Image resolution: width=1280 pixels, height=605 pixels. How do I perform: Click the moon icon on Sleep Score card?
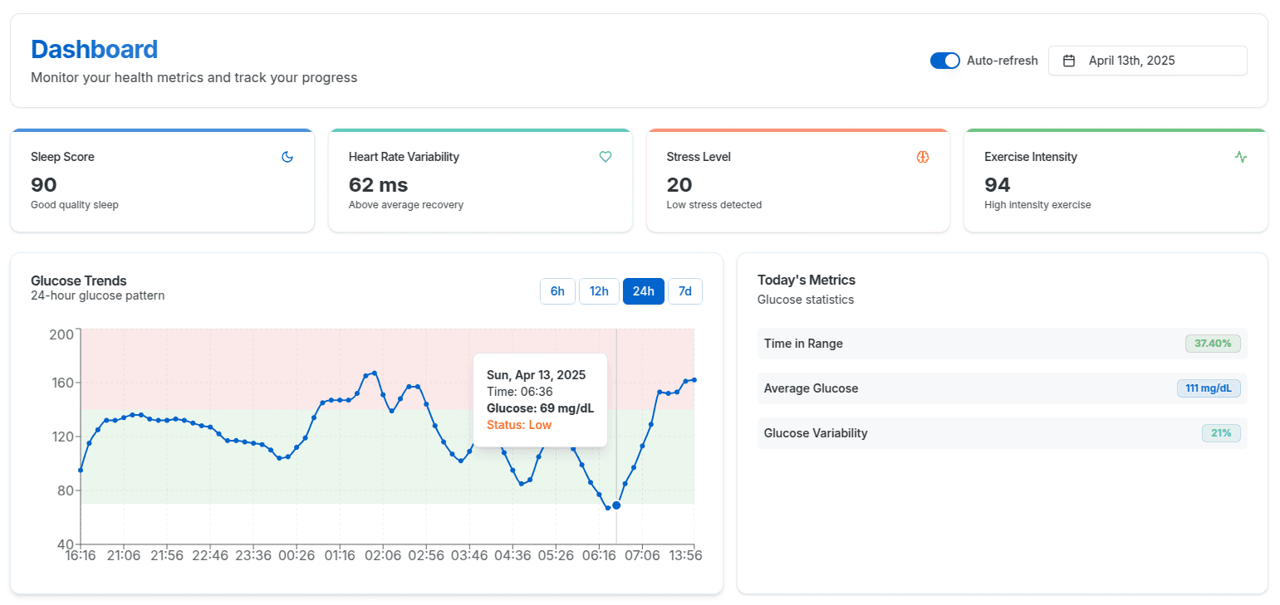tap(287, 157)
